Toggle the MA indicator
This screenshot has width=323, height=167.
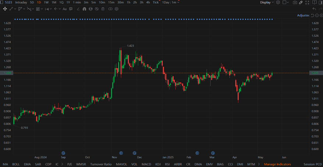6,164
